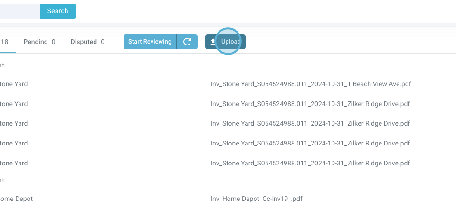Select Stone Yard vendor in last Zilker row
Viewport: 456px width, 209px height.
(14, 163)
